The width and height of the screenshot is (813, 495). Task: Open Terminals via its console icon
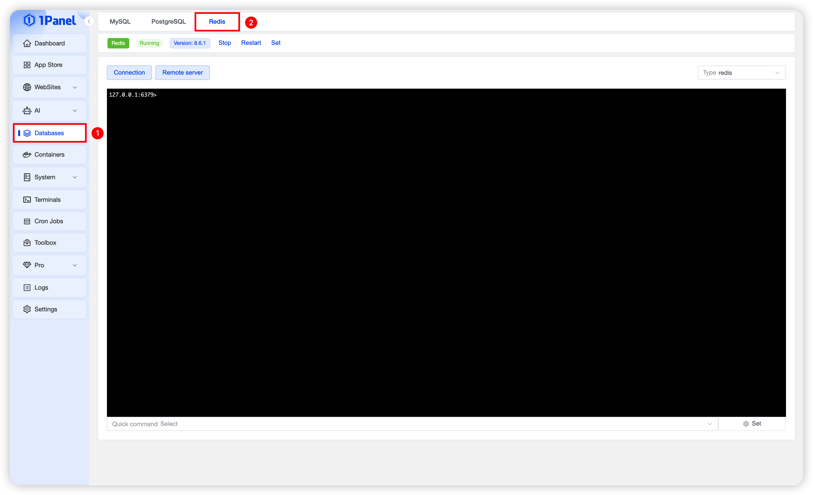[27, 200]
